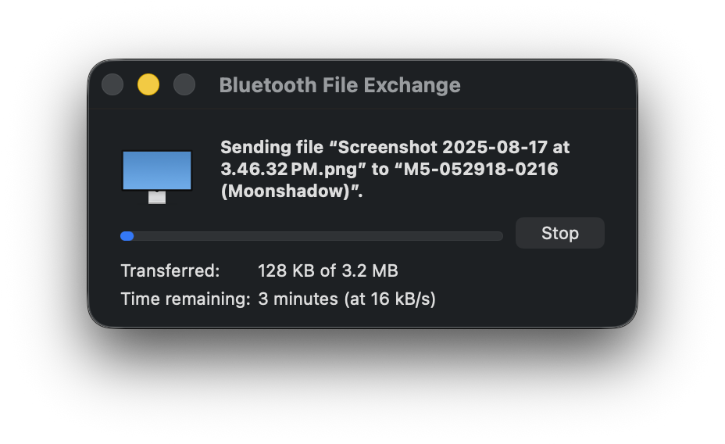Click the stand below the display icon

(157, 198)
